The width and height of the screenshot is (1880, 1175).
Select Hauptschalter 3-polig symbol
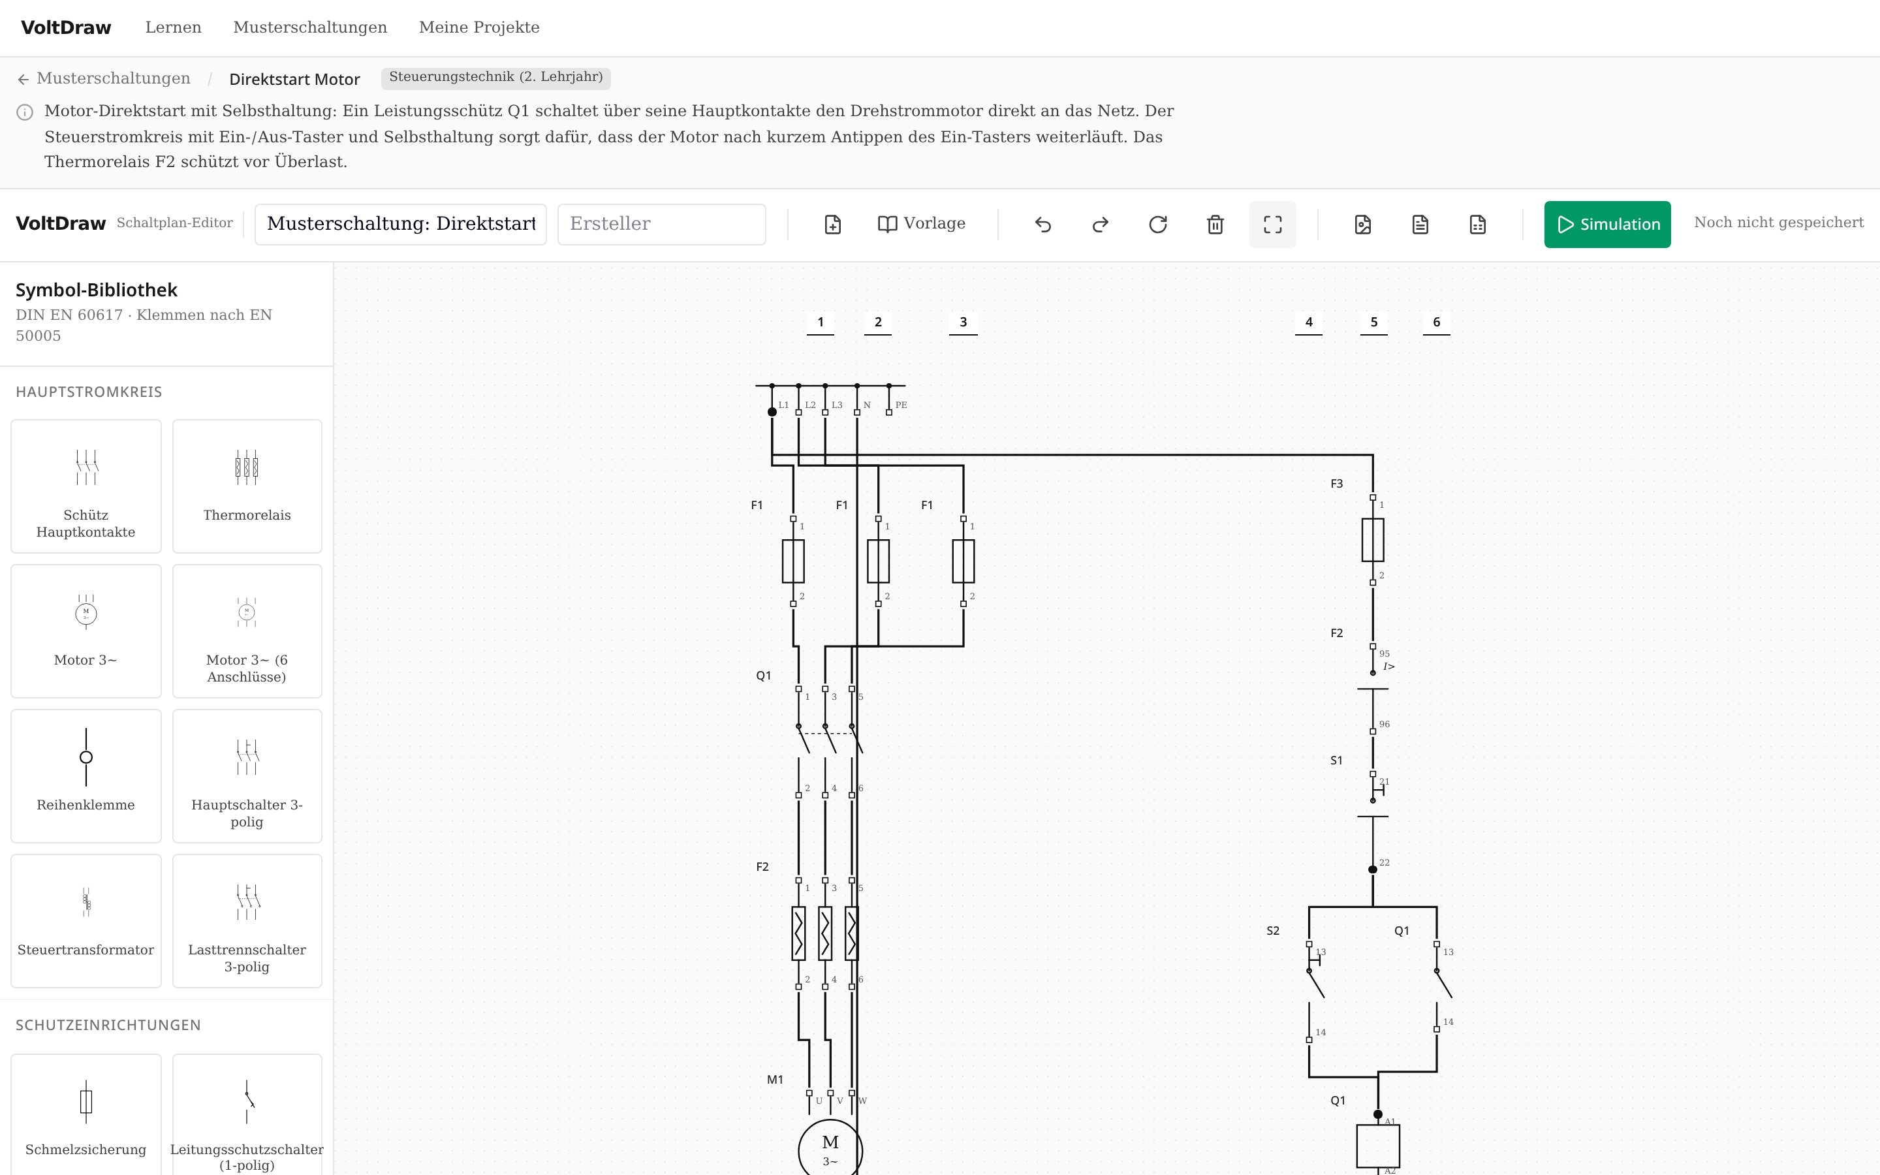pyautogui.click(x=247, y=776)
